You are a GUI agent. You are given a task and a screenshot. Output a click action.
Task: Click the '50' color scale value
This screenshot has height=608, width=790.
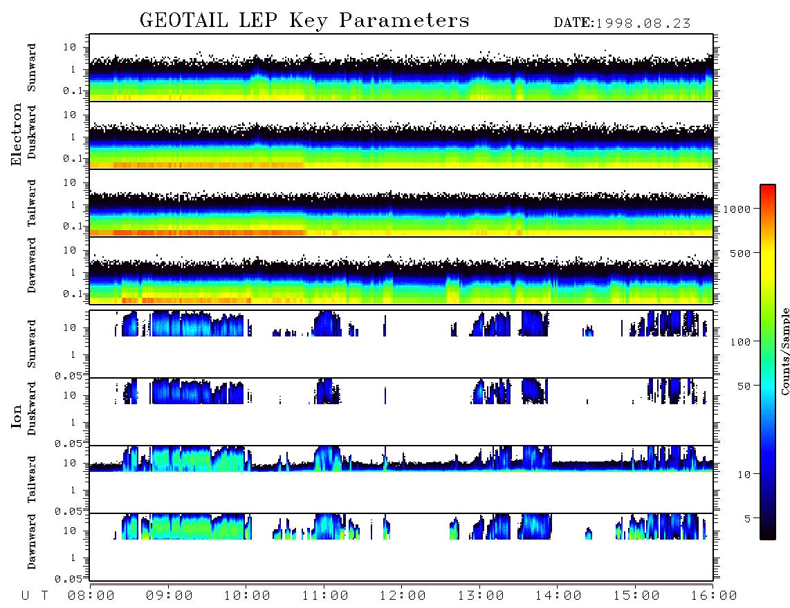pyautogui.click(x=744, y=386)
